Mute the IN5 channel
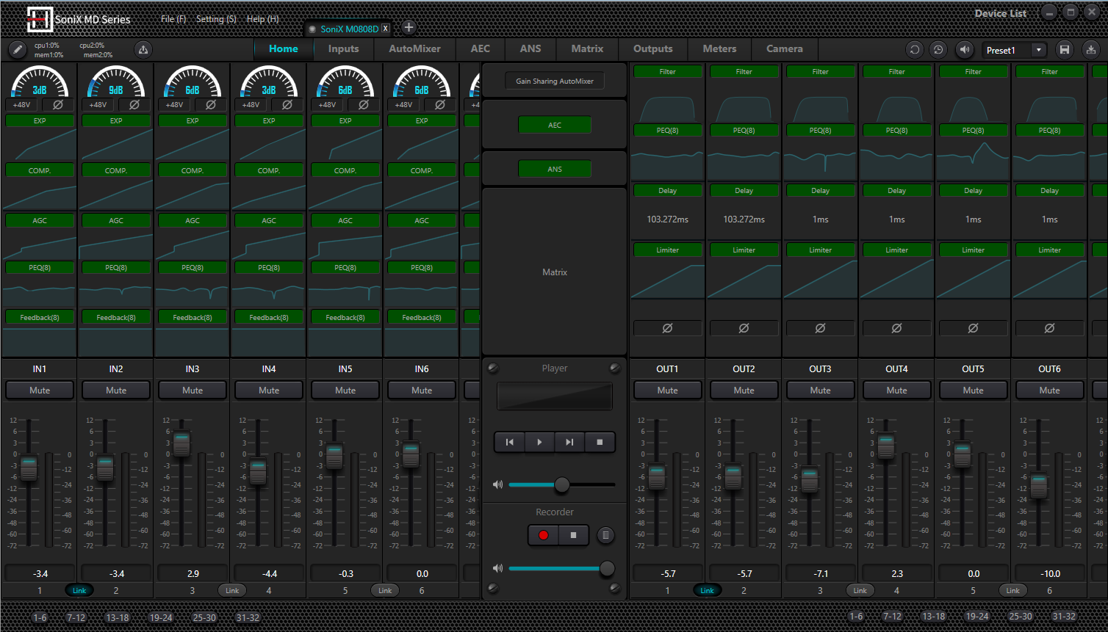The image size is (1108, 632). (x=345, y=391)
